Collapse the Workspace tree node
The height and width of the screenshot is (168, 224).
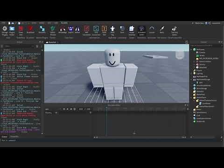pyautogui.click(x=191, y=49)
